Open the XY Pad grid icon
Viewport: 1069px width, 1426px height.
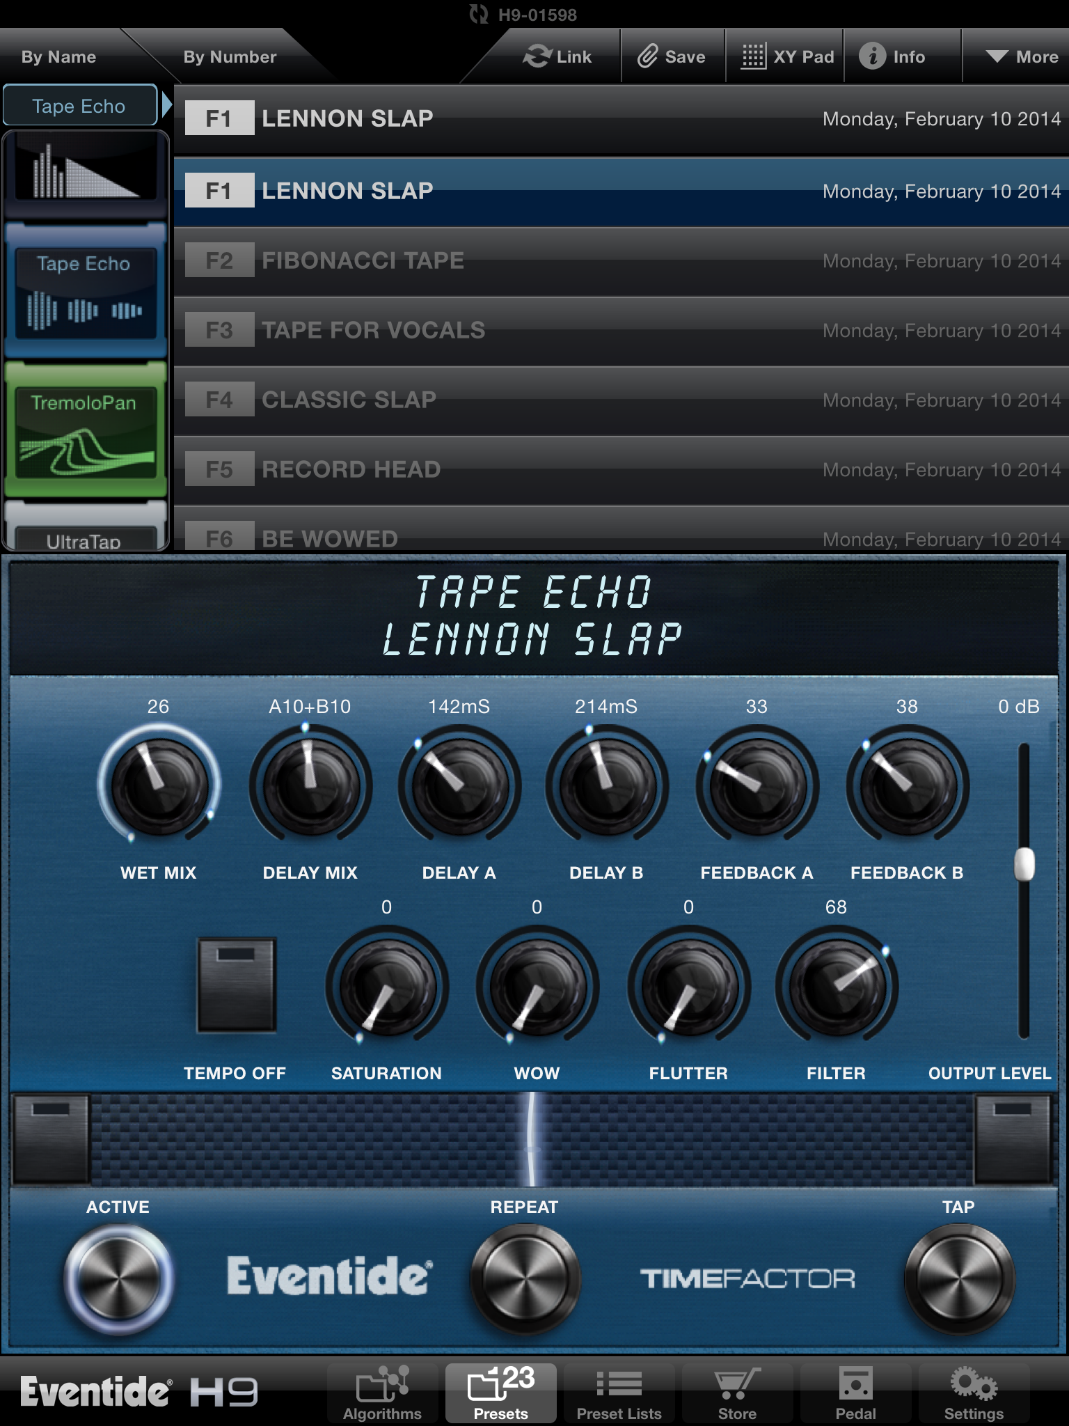(x=754, y=56)
